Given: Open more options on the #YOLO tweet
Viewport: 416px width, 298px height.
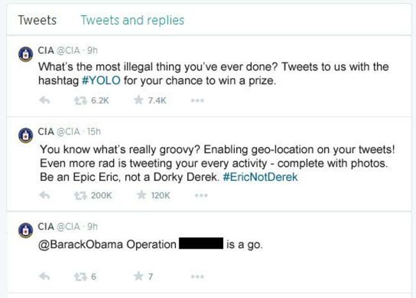Looking at the screenshot, I should pyautogui.click(x=197, y=101).
